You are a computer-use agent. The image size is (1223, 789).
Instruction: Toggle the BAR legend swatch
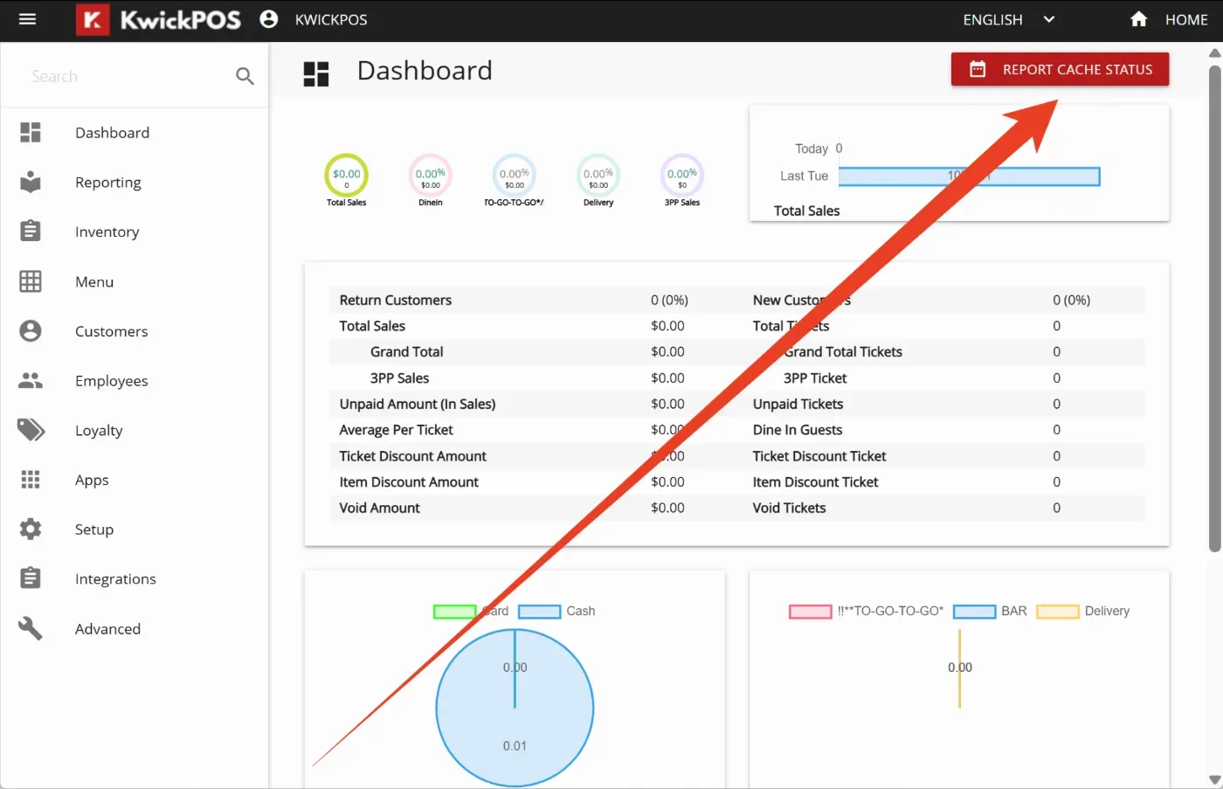click(974, 612)
